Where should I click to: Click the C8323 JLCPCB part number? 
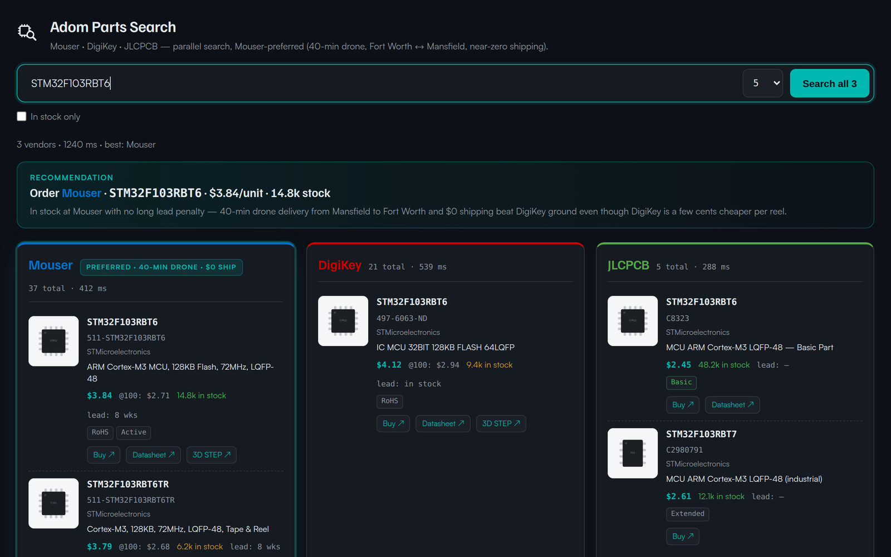point(678,319)
